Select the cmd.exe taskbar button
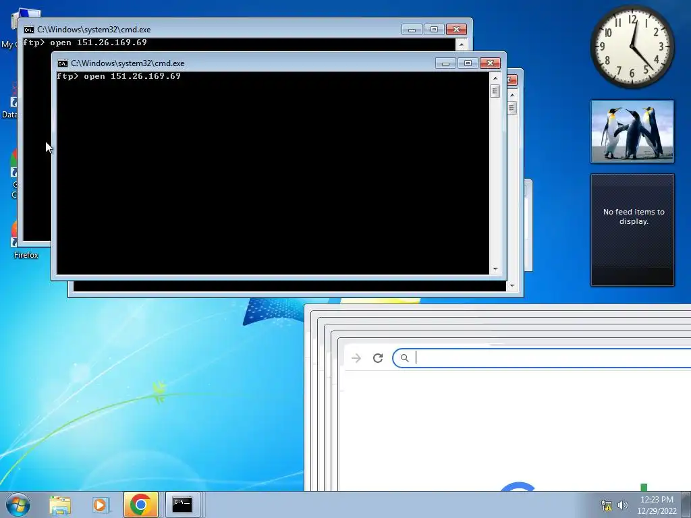This screenshot has height=518, width=691. coord(182,505)
